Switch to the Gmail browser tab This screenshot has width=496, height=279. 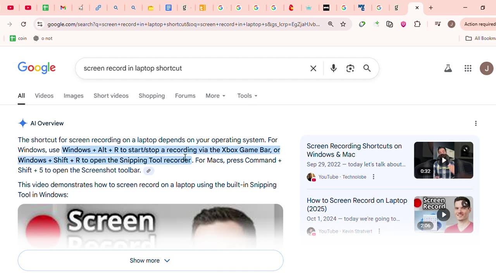(63, 8)
